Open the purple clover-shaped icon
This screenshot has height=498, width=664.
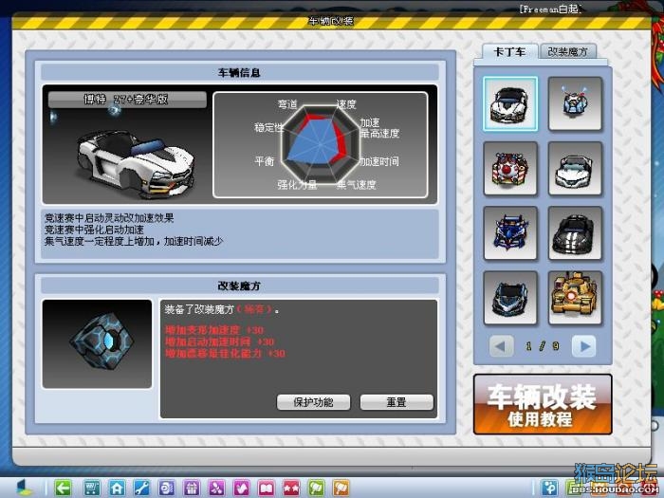pos(216,488)
